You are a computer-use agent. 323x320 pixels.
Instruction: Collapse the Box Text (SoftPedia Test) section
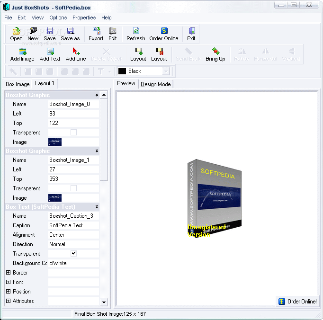point(97,207)
